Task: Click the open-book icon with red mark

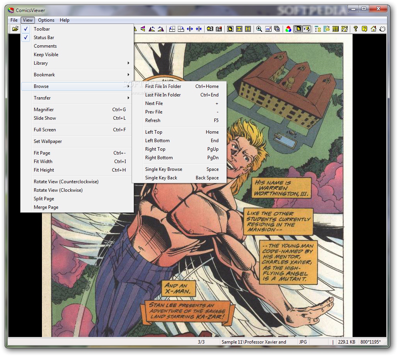Action: pyautogui.click(x=219, y=29)
